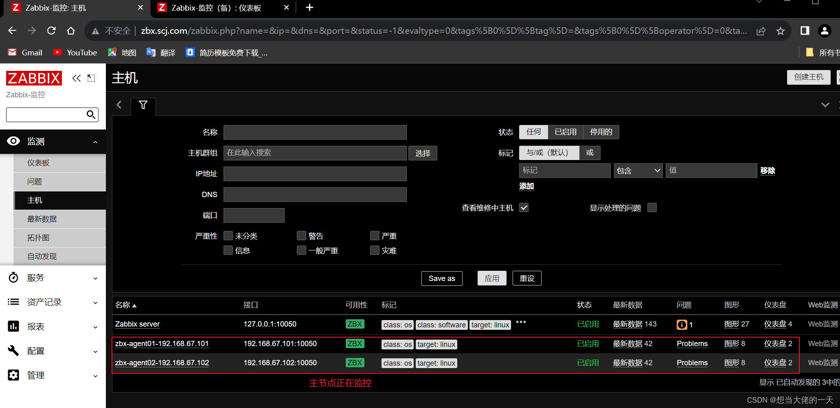The width and height of the screenshot is (840, 408).
Task: Click the ZABBIX logo
Action: (34, 78)
